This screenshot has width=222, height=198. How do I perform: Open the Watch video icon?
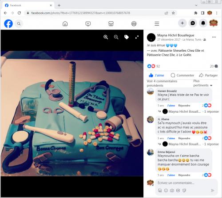pyautogui.click(x=88, y=23)
